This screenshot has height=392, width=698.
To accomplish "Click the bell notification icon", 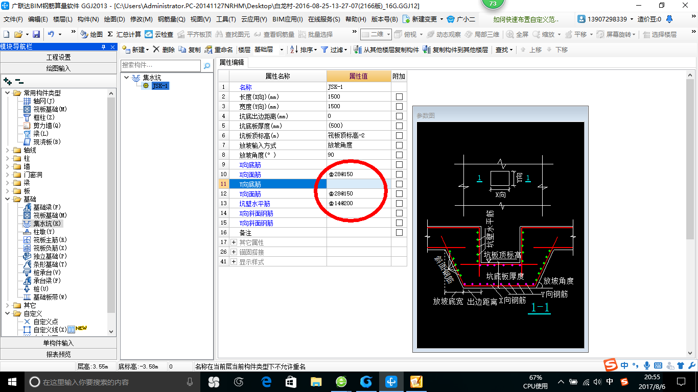I will click(x=669, y=19).
